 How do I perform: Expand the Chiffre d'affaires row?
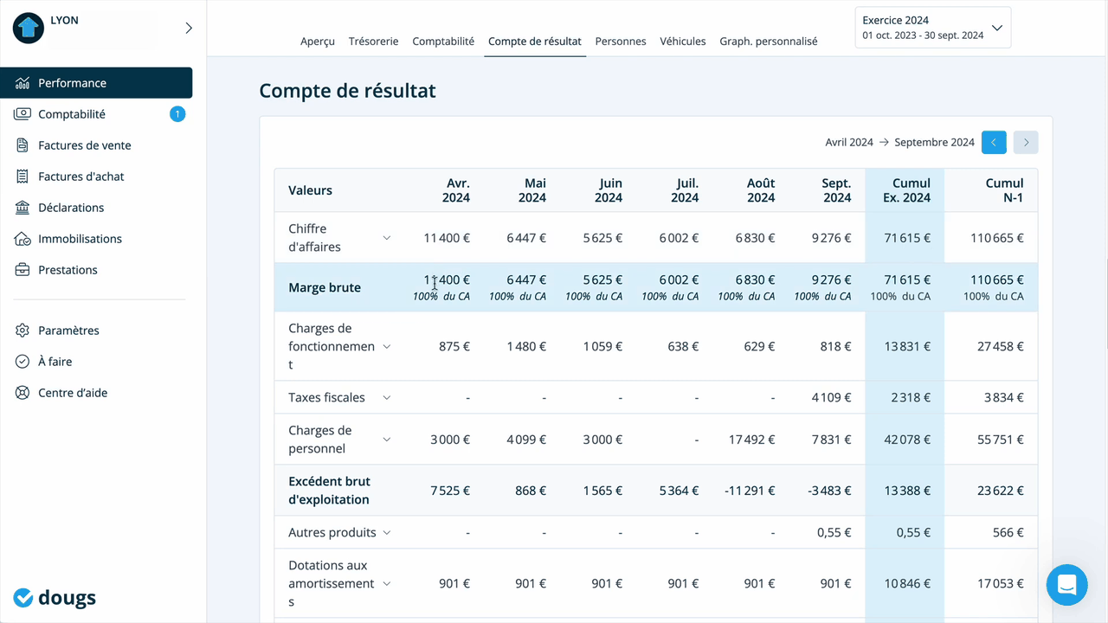(387, 238)
